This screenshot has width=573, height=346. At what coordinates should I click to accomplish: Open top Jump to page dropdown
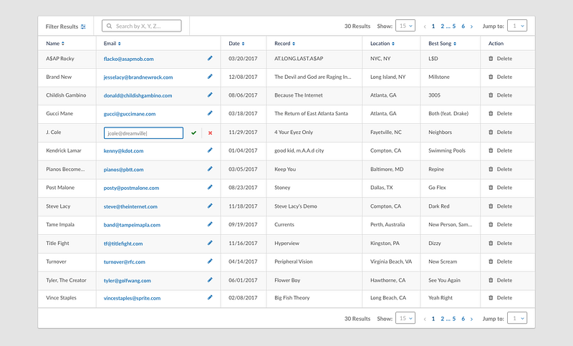[517, 26]
